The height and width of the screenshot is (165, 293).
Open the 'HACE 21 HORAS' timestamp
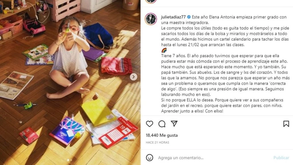(157, 143)
